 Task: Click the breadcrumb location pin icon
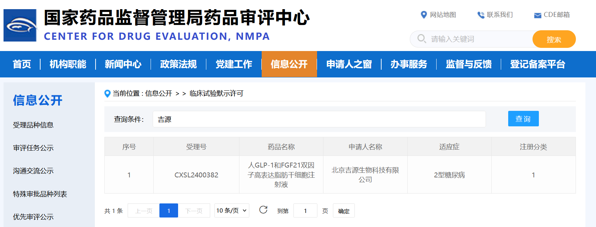[108, 94]
